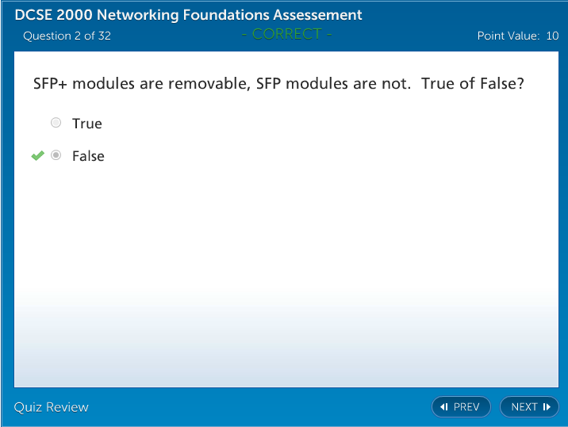Advance to the next question with NEXT
The image size is (568, 427).
529,407
